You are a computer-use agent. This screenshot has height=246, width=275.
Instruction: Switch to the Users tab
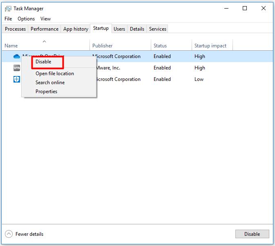[x=119, y=29]
